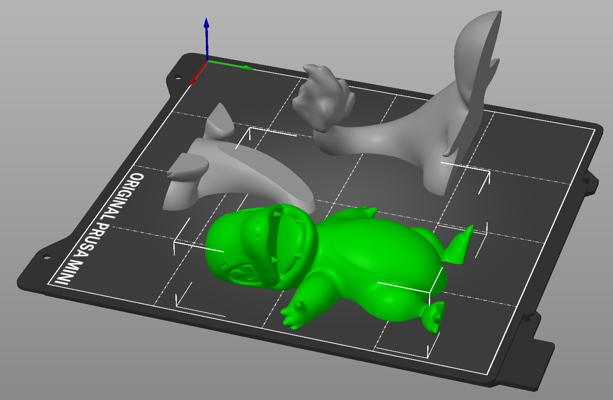
Task: Click the red X axis arrow
Action: click(198, 73)
